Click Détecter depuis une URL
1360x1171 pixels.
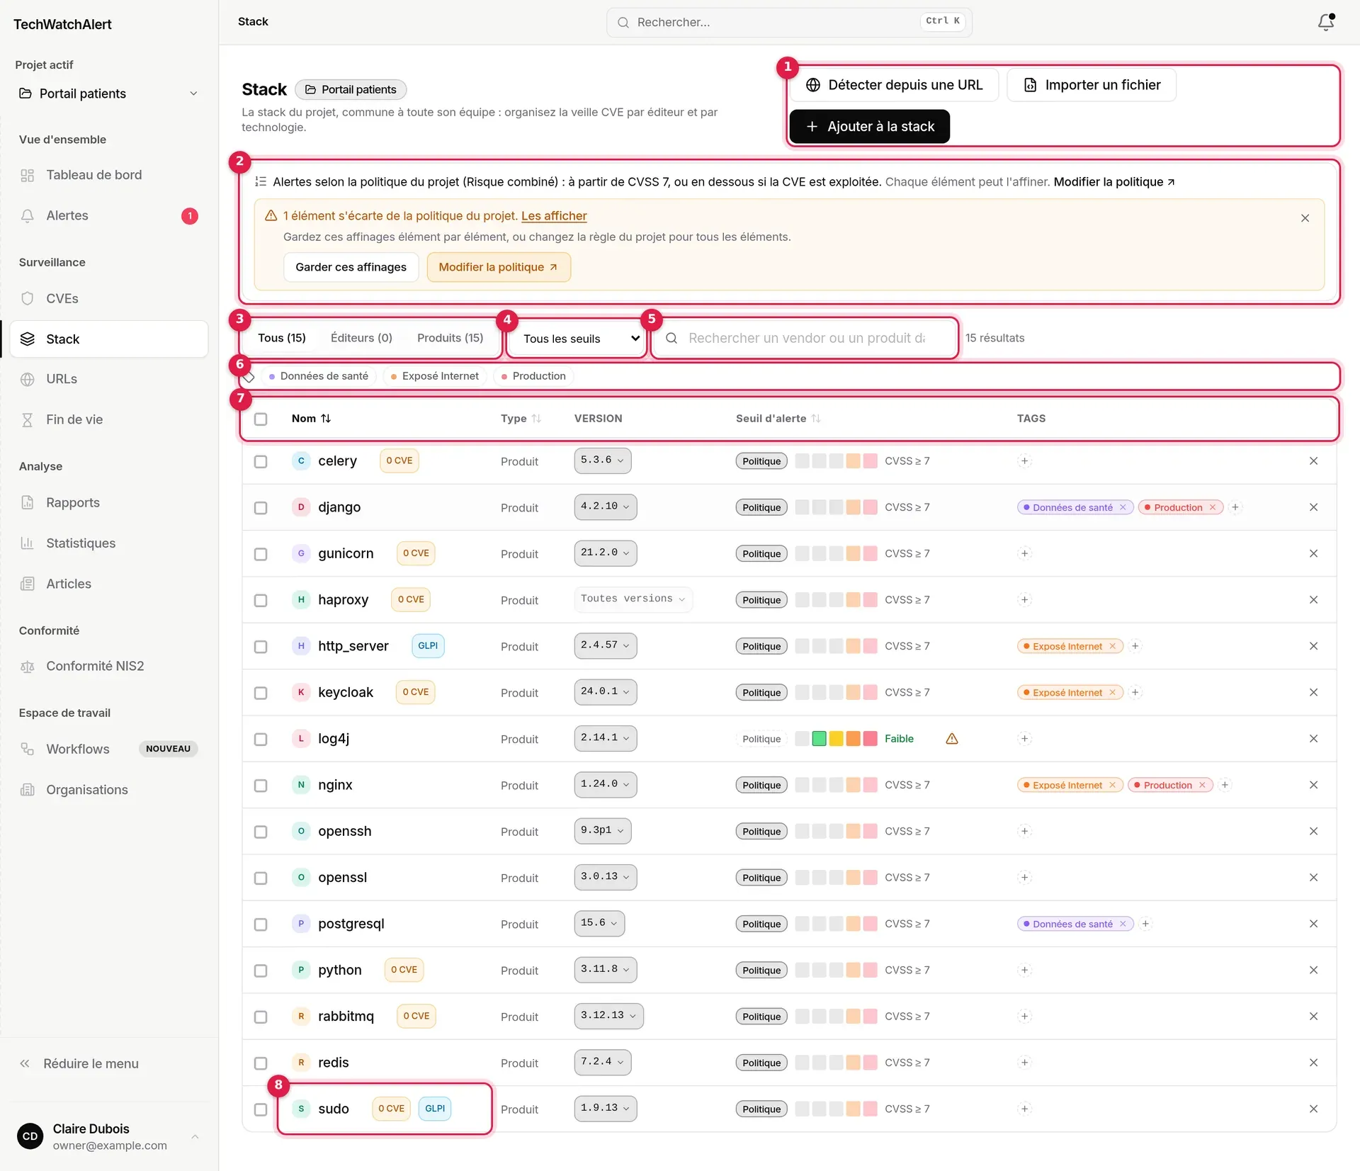894,85
